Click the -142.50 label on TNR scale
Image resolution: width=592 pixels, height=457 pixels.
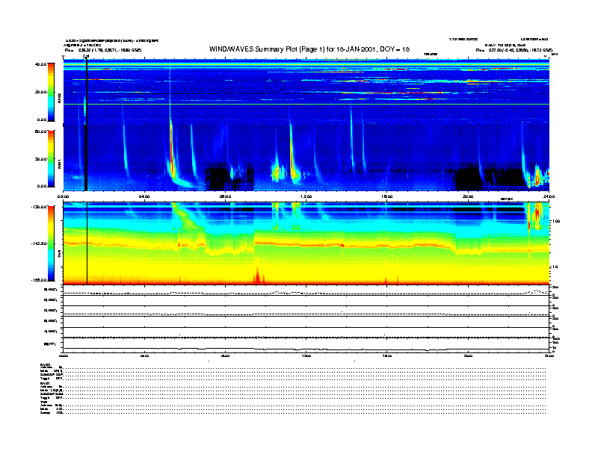point(39,243)
